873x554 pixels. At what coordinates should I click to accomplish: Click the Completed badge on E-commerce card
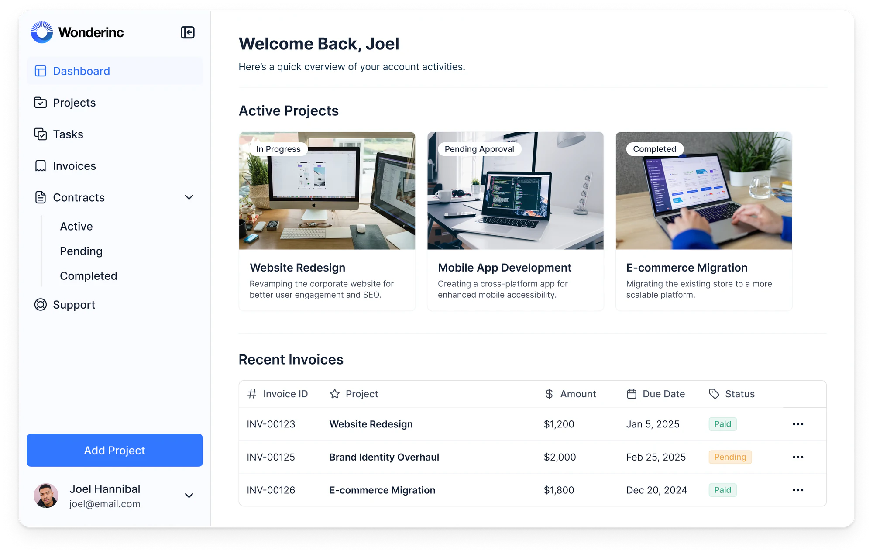(x=654, y=149)
